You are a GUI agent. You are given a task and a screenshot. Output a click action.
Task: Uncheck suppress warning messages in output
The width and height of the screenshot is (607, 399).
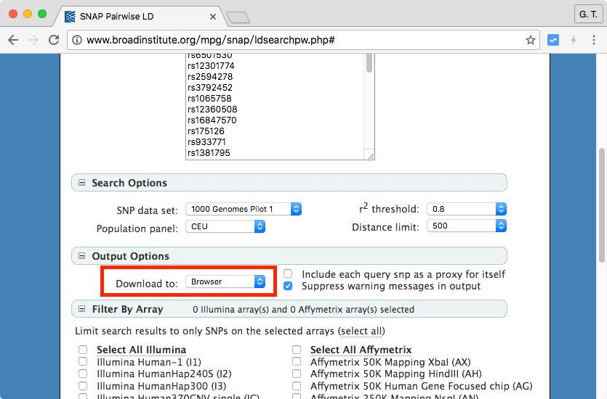coord(289,287)
